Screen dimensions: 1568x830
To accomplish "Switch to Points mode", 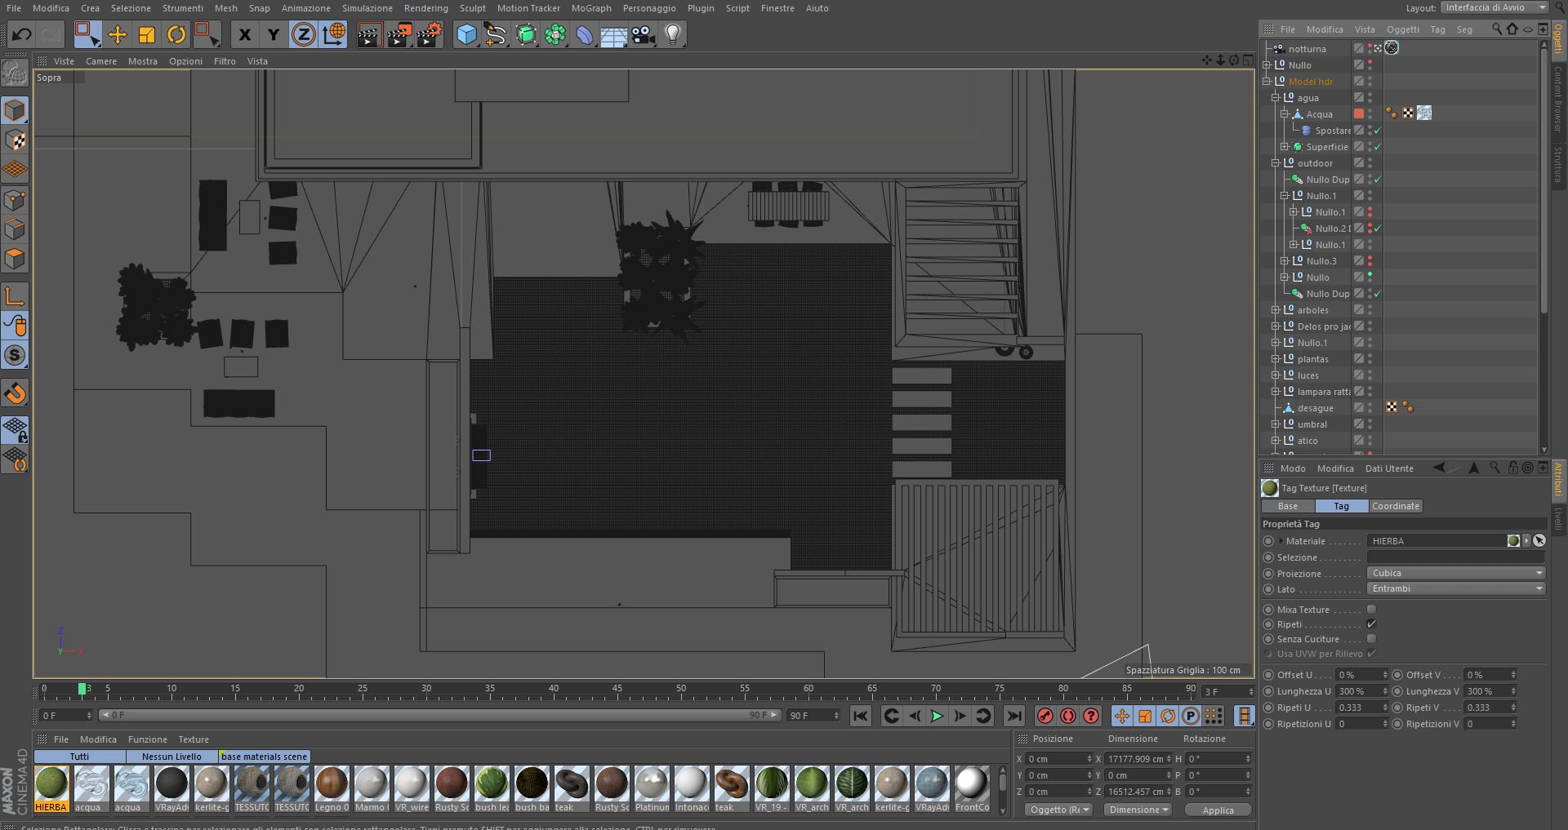I will 15,200.
